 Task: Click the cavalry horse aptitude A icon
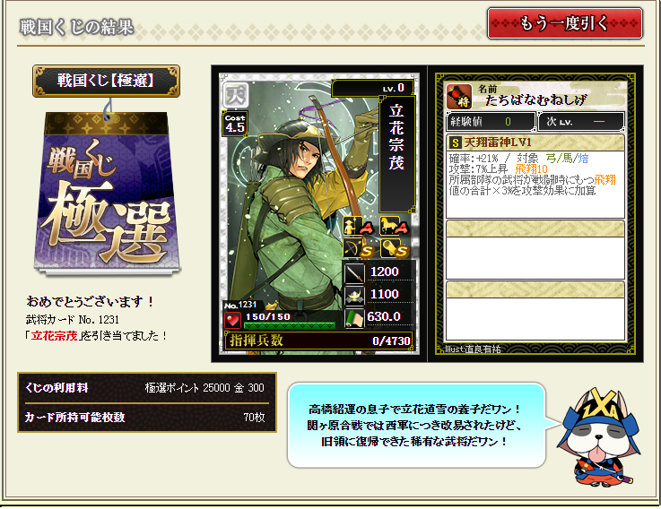394,226
